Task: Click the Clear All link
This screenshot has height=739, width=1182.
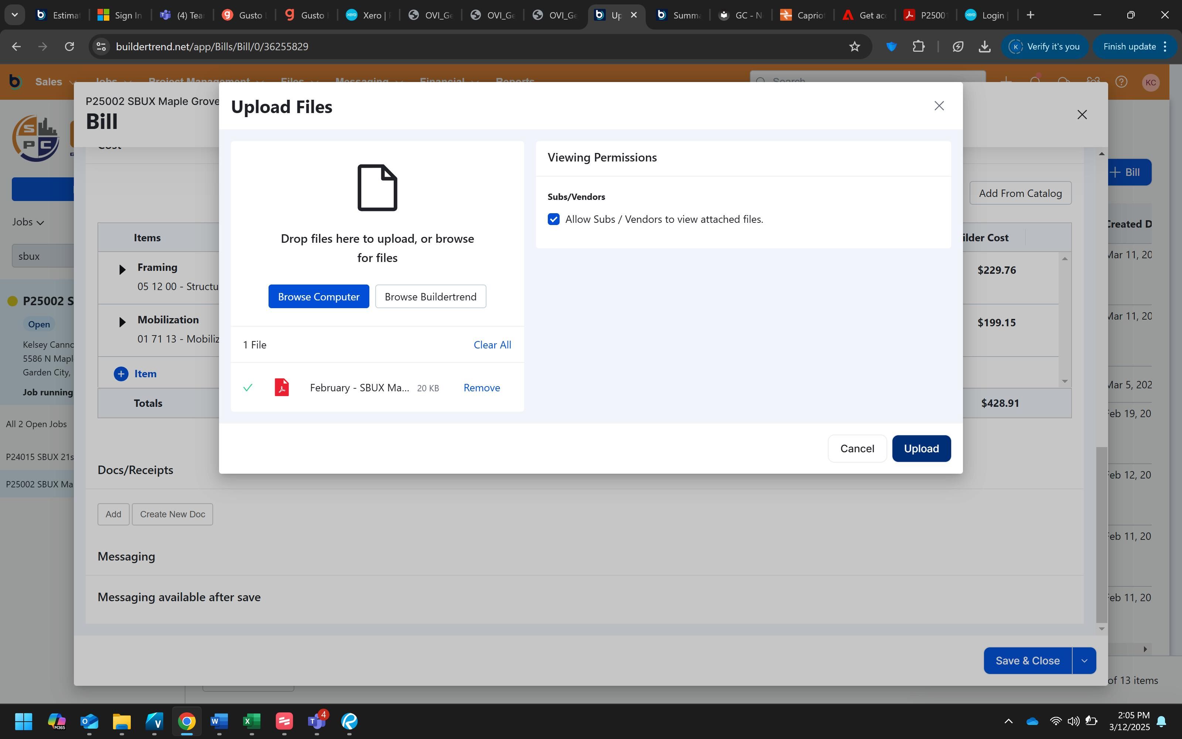Action: pos(492,345)
